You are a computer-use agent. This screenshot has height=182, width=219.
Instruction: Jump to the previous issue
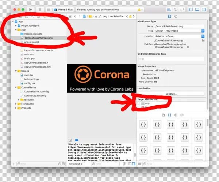(127, 16)
